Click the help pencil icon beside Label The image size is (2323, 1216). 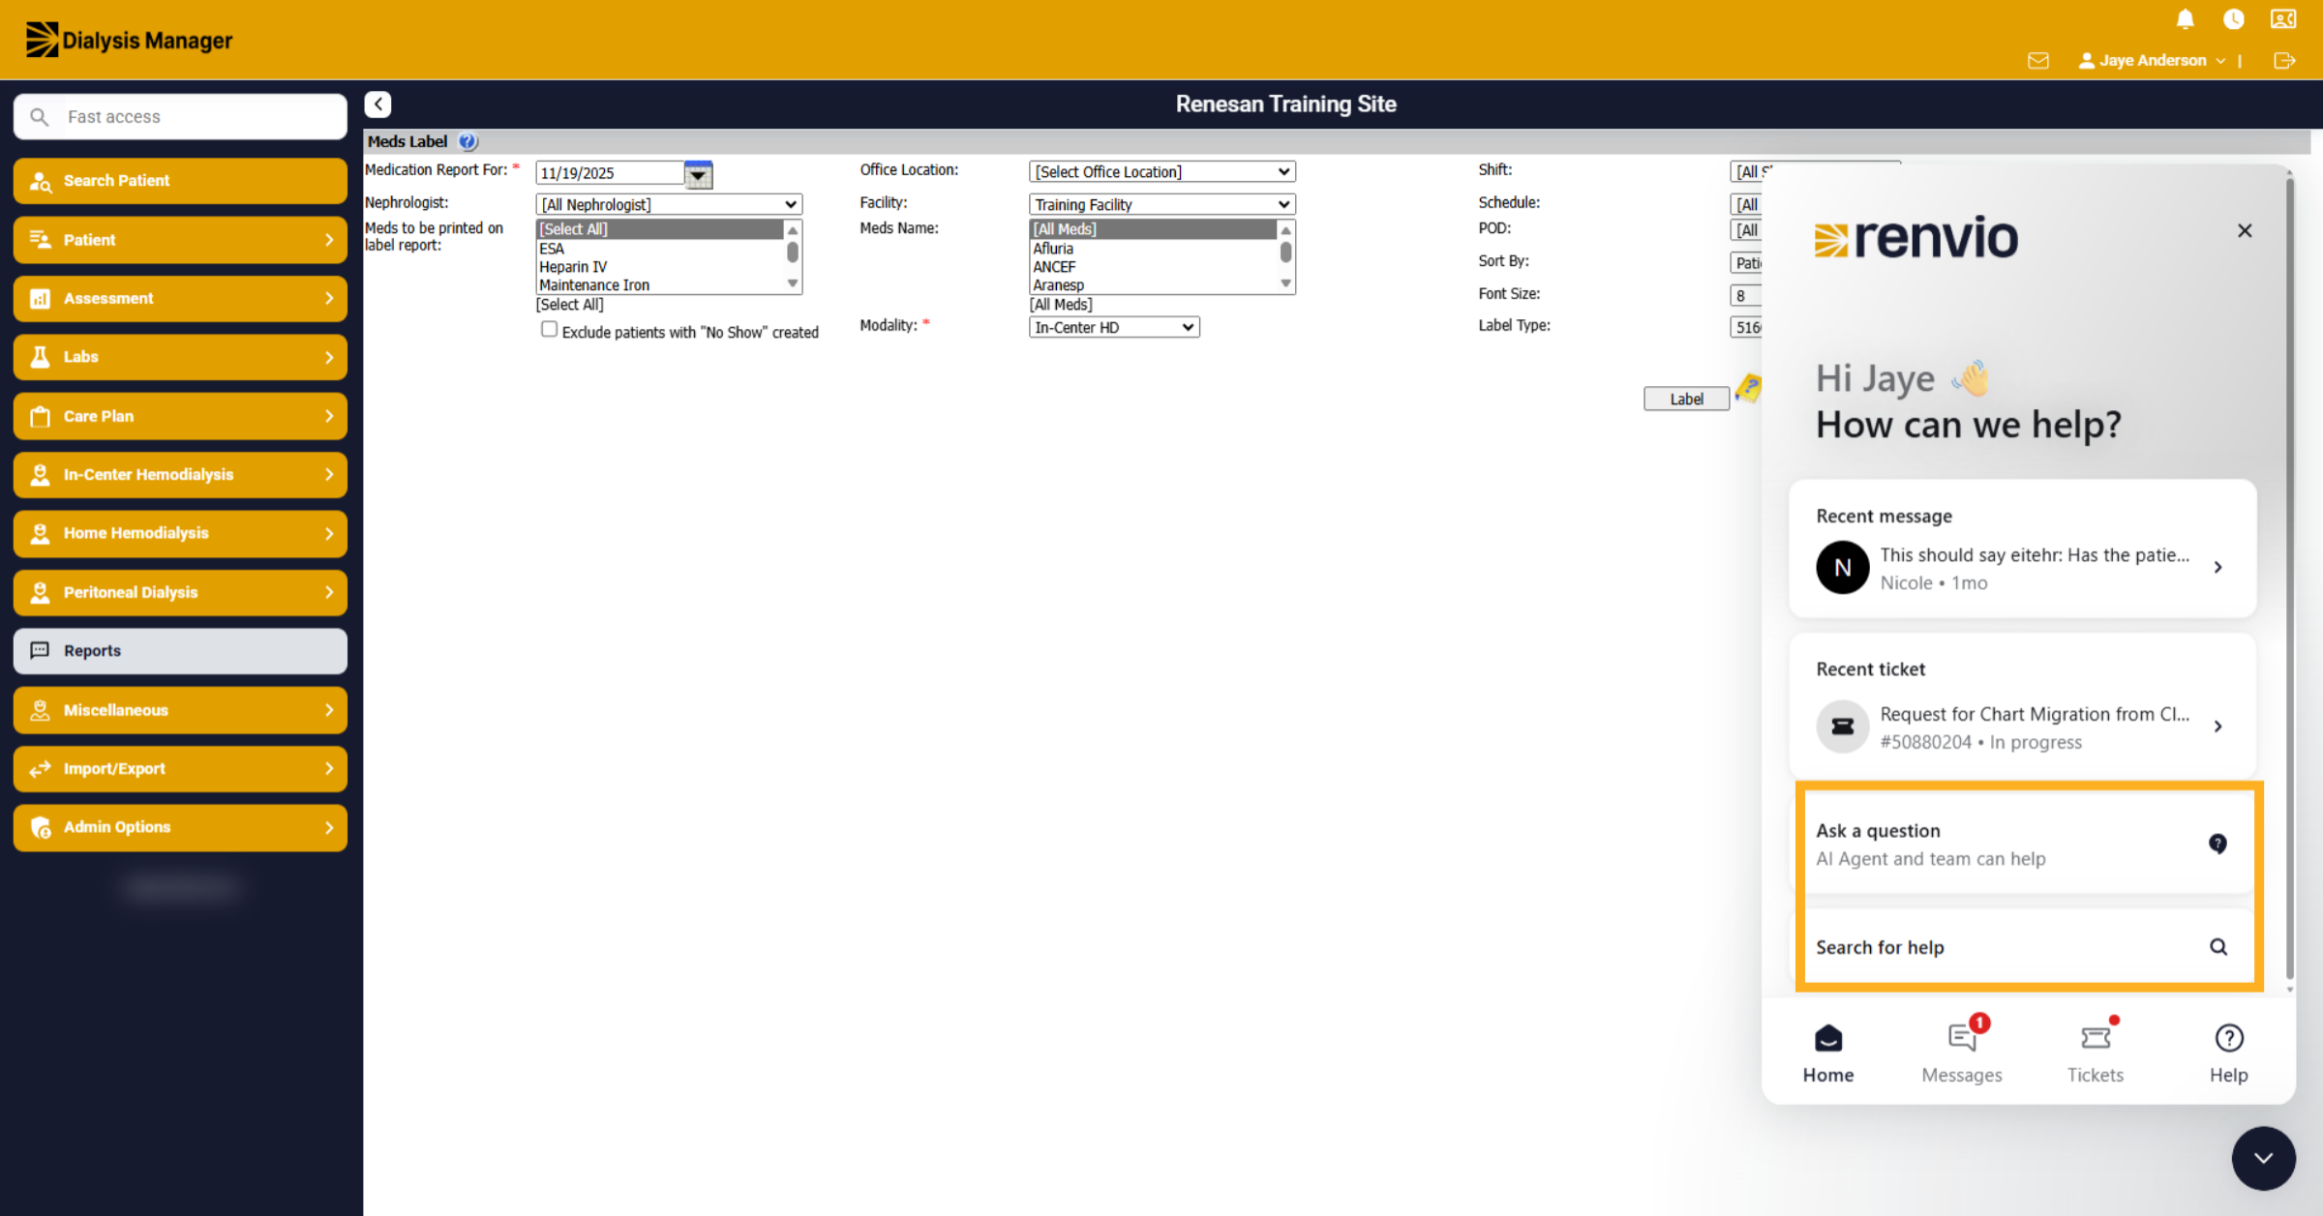[x=1748, y=389]
